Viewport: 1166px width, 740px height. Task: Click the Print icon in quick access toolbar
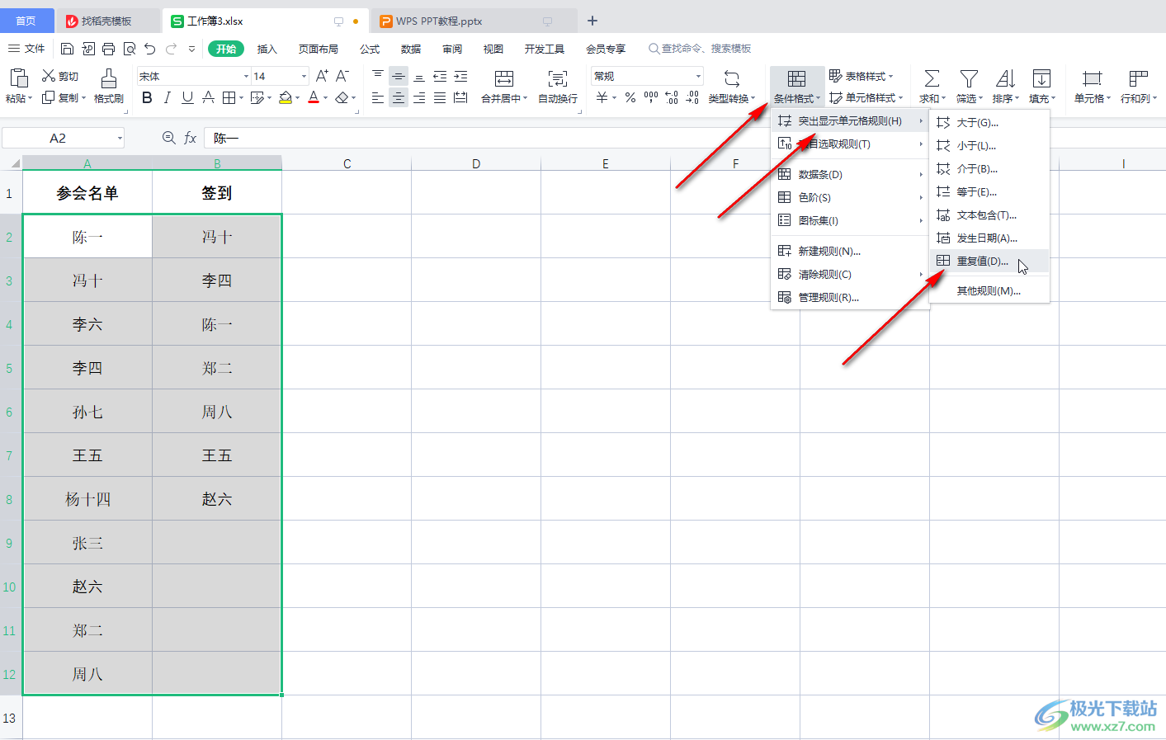[x=109, y=49]
